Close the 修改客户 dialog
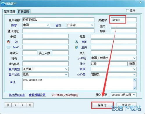Image resolution: width=145 pixels, height=114 pixels. tap(140, 3)
